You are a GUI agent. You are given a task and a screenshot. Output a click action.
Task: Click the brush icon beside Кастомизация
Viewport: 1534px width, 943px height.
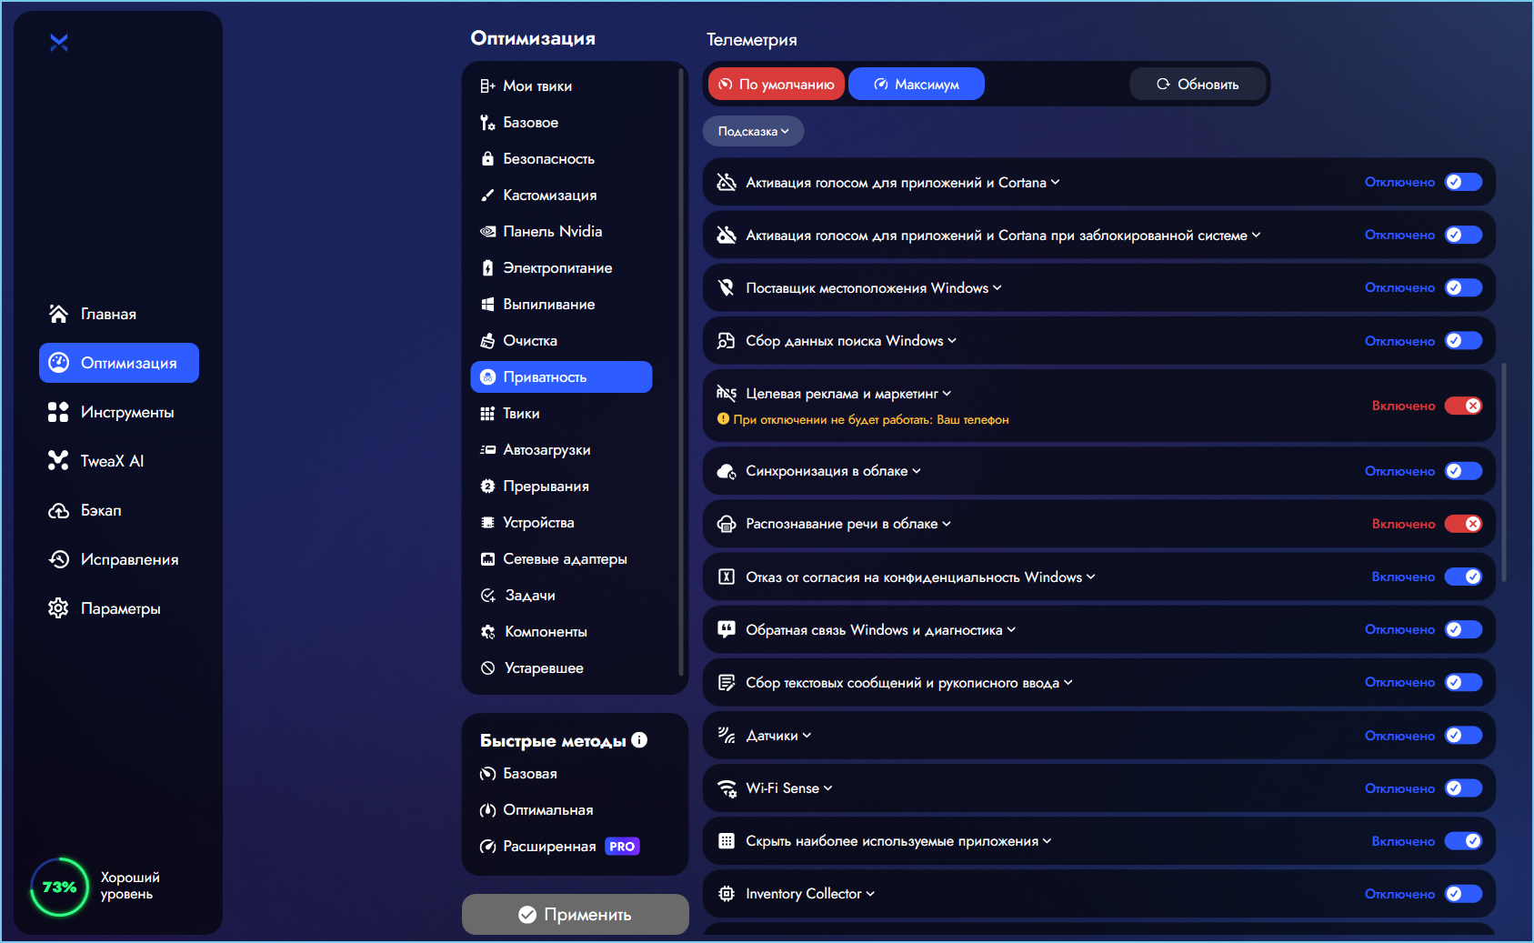pyautogui.click(x=487, y=195)
